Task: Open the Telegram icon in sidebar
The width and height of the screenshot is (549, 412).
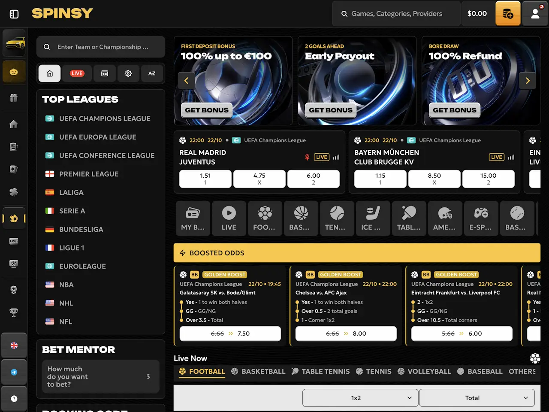Action: click(14, 372)
